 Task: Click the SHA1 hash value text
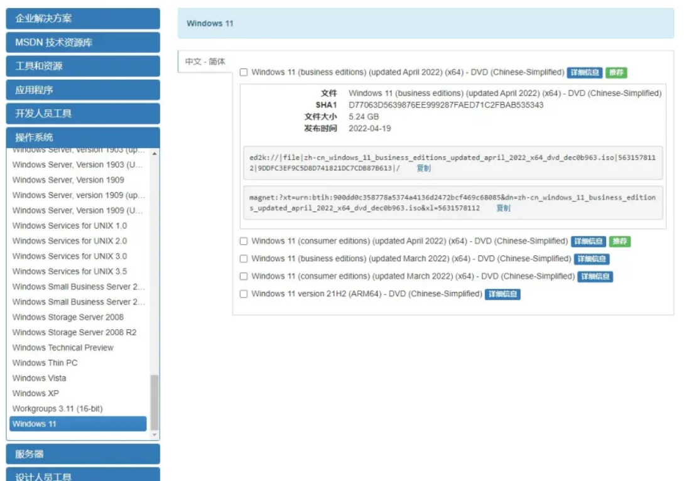coord(446,105)
